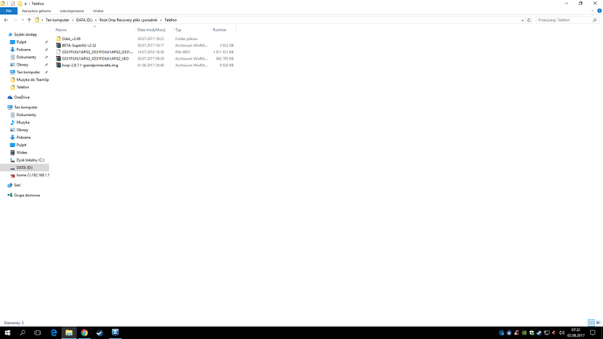The height and width of the screenshot is (339, 603).
Task: Click the DATA (D:) breadcrumb in address bar
Action: point(84,20)
